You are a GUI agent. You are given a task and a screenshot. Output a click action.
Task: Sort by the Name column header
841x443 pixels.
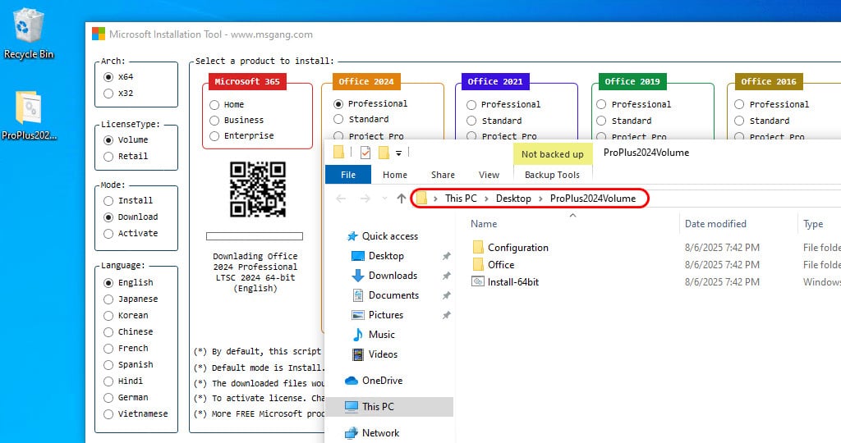tap(484, 224)
